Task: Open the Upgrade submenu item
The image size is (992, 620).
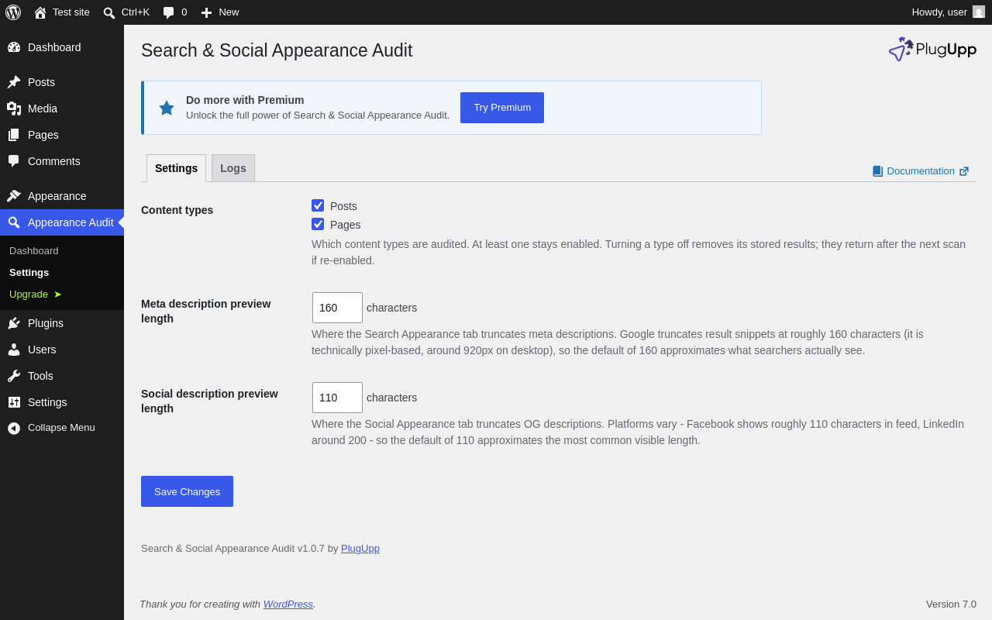Action: [x=36, y=294]
